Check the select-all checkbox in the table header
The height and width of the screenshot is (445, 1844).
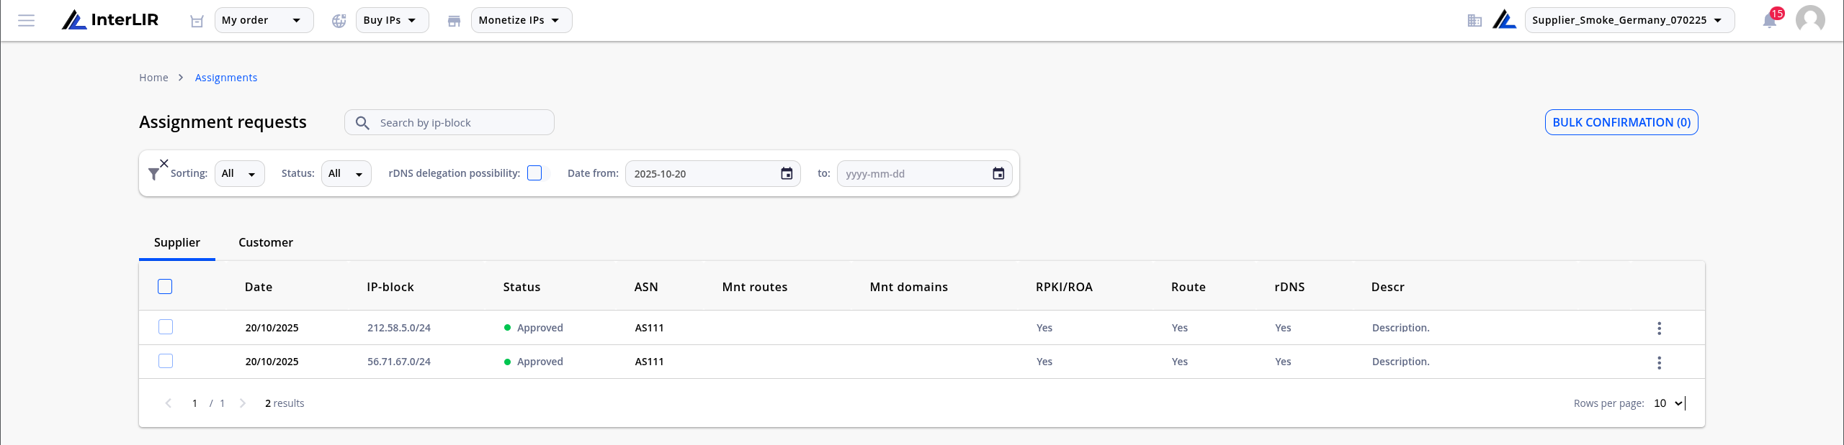[x=165, y=287]
